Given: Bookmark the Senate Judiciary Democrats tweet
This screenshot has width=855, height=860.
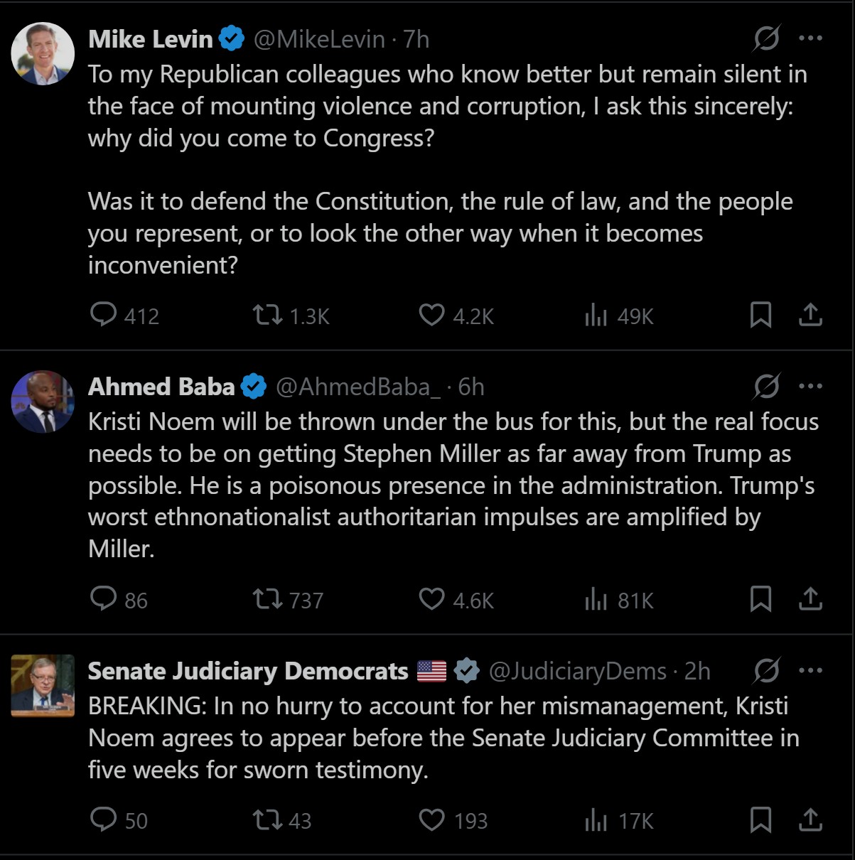Looking at the screenshot, I should 760,819.
